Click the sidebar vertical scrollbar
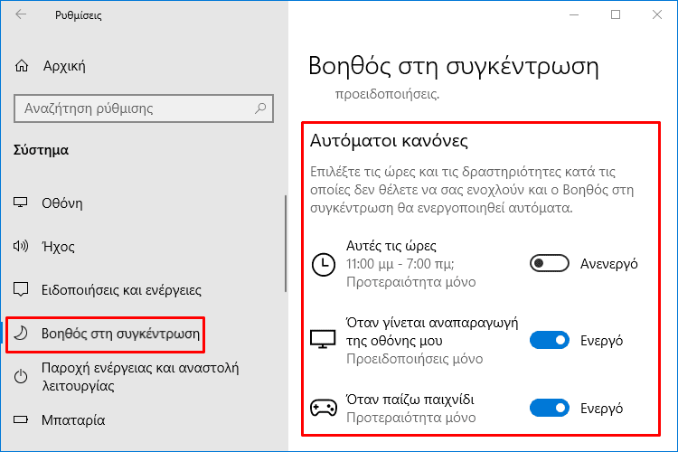678x452 pixels. click(x=286, y=243)
